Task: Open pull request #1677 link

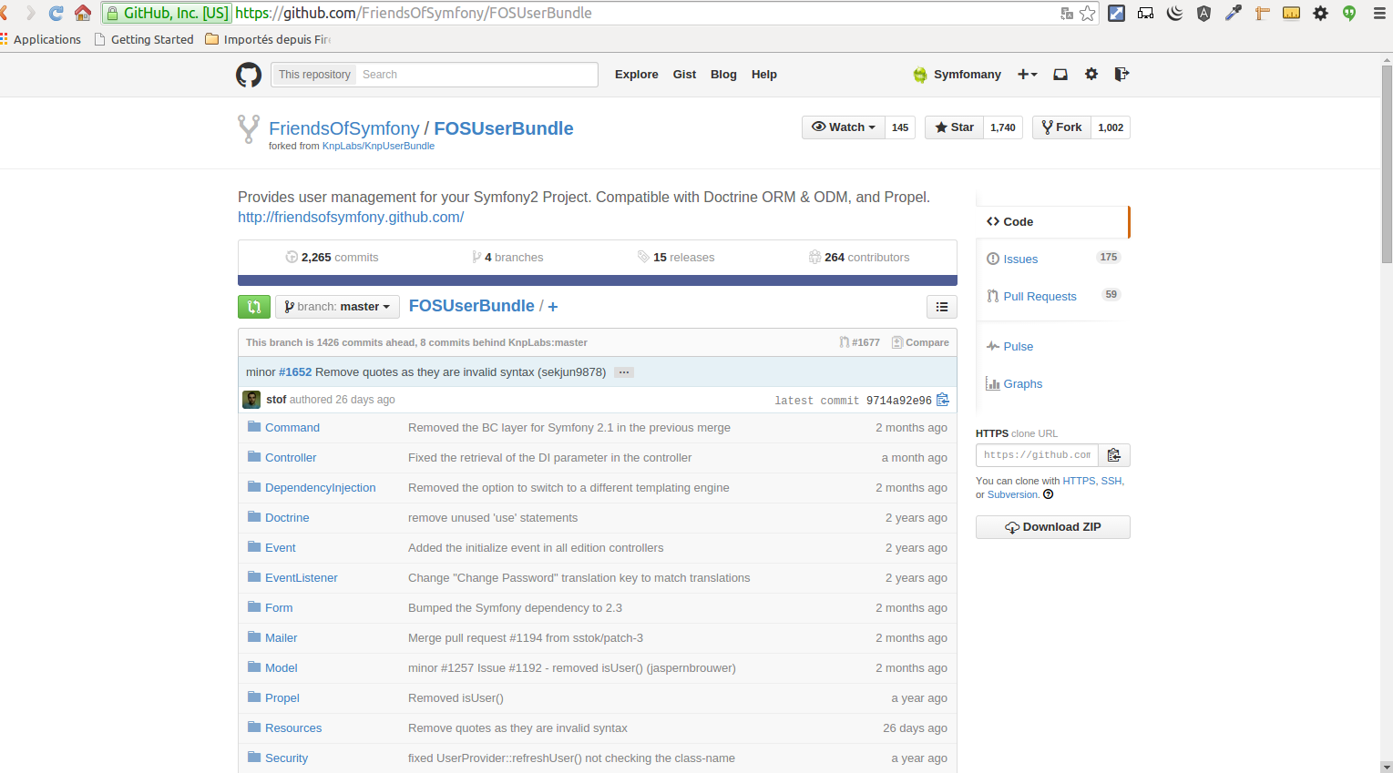Action: pyautogui.click(x=859, y=342)
